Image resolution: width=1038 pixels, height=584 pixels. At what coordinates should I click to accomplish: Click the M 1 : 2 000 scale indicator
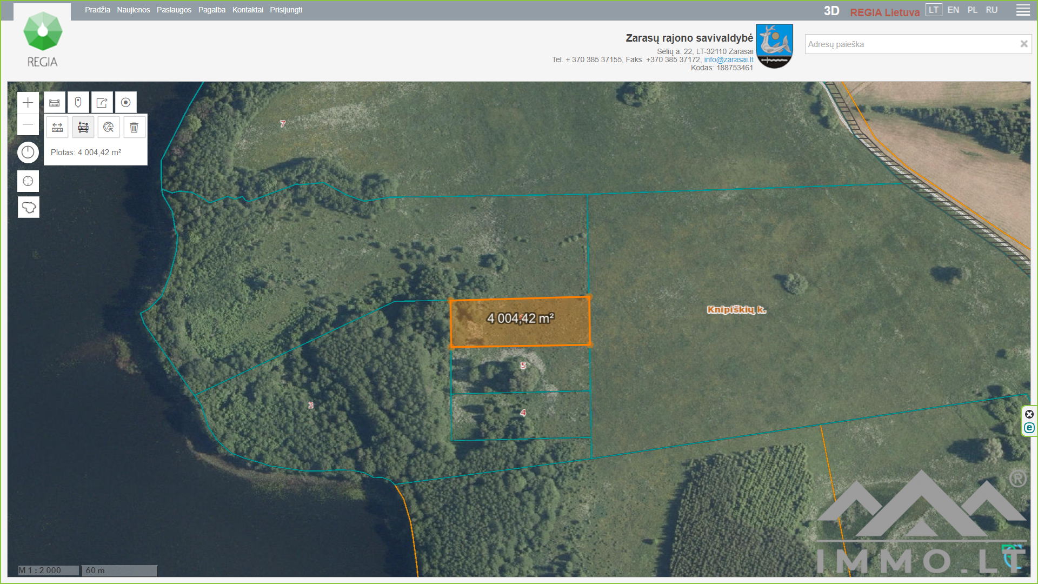[x=49, y=570]
